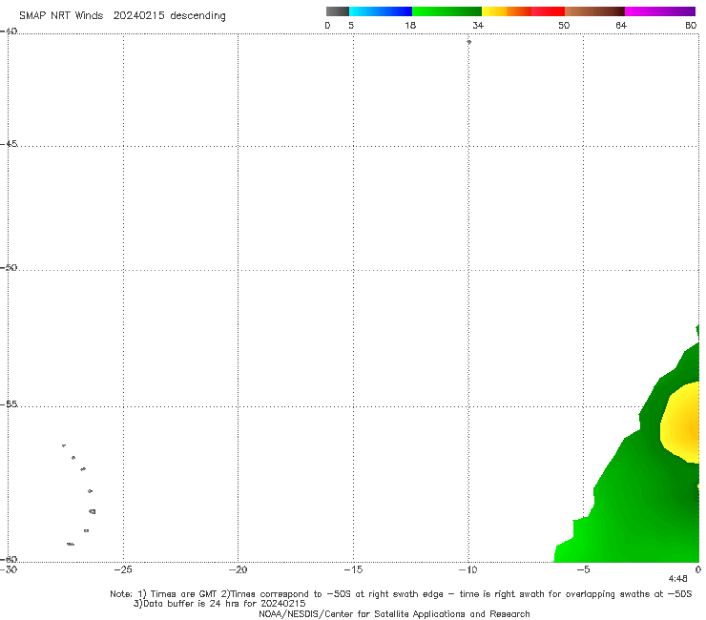Viewport: 706px width, 620px height.
Task: Click the NOAA/NESDIS credit line
Action: pyautogui.click(x=394, y=614)
